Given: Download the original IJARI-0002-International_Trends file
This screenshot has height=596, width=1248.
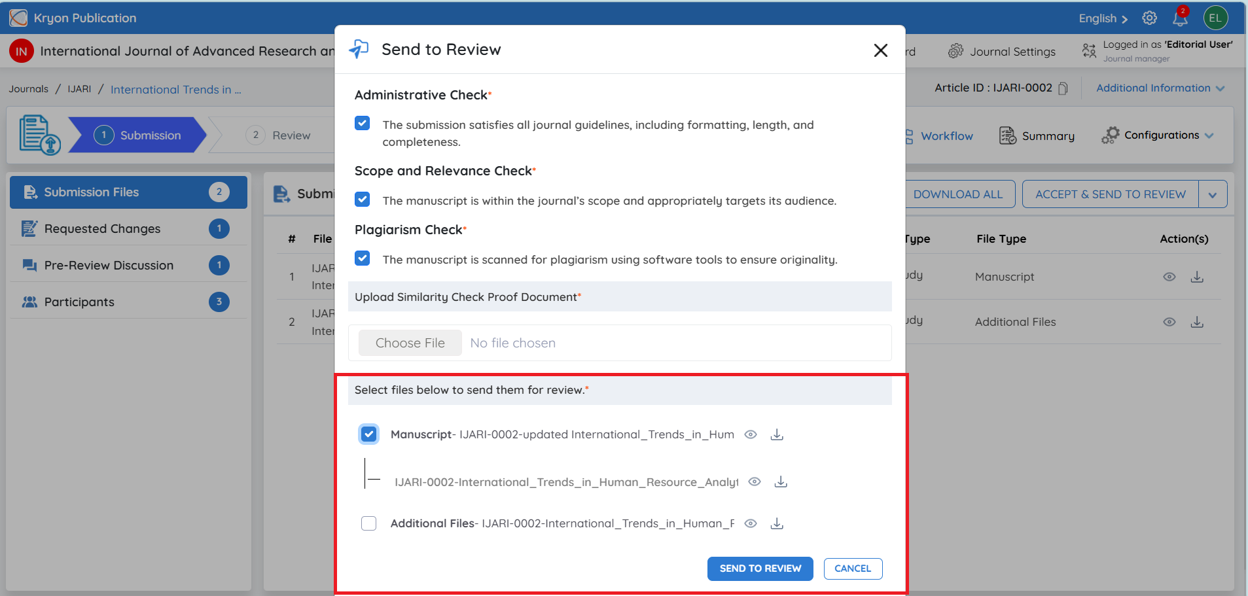Looking at the screenshot, I should [x=781, y=482].
